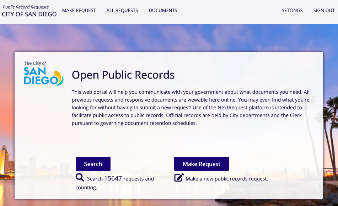This screenshot has width=338, height=206.
Task: Click 'Make a new public records request' text
Action: pyautogui.click(x=227, y=179)
